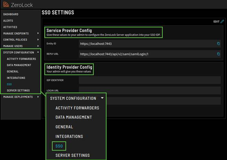
Task: Copy the Entity ID value
Action: click(x=218, y=43)
